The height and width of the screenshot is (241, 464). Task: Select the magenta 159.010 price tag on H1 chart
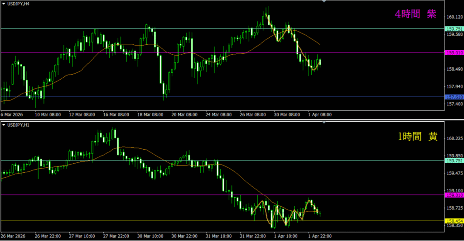coord(454,195)
